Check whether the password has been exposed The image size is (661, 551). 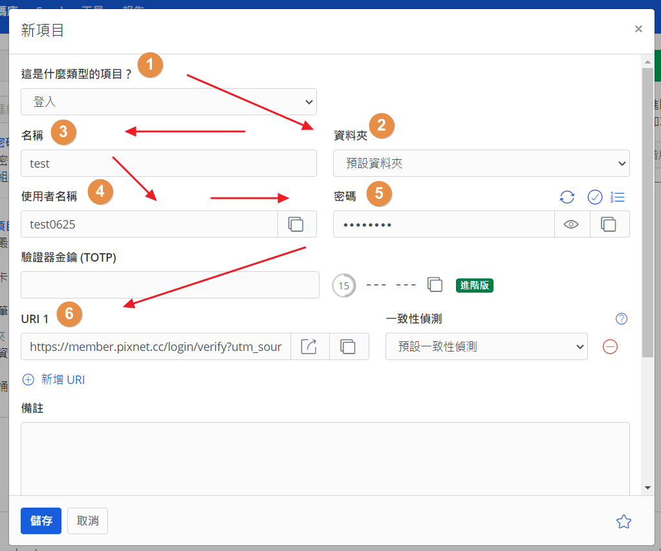click(594, 197)
